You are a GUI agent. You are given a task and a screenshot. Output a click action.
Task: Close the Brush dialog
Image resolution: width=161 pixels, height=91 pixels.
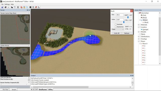pos(132,11)
